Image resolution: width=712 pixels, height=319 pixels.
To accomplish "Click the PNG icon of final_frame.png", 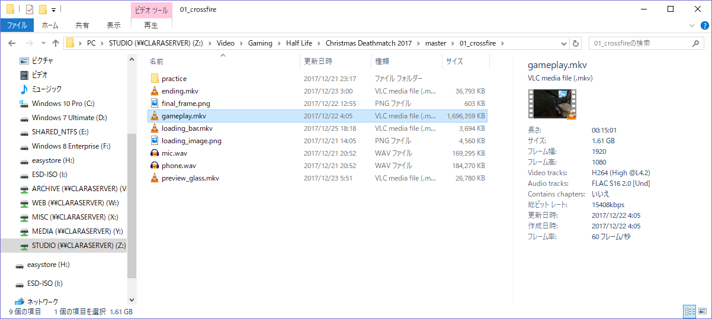I will click(155, 104).
